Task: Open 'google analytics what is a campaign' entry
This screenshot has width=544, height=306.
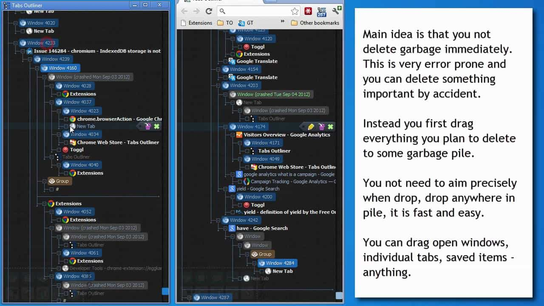Action: tap(286, 174)
